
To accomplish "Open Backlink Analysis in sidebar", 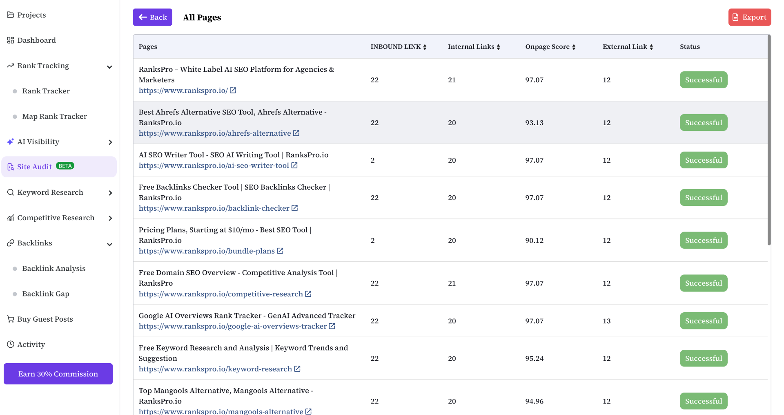I will (x=53, y=268).
